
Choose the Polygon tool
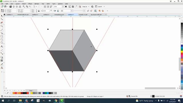pyautogui.click(x=2, y=43)
